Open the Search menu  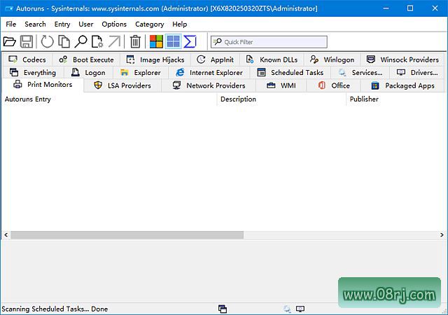35,24
